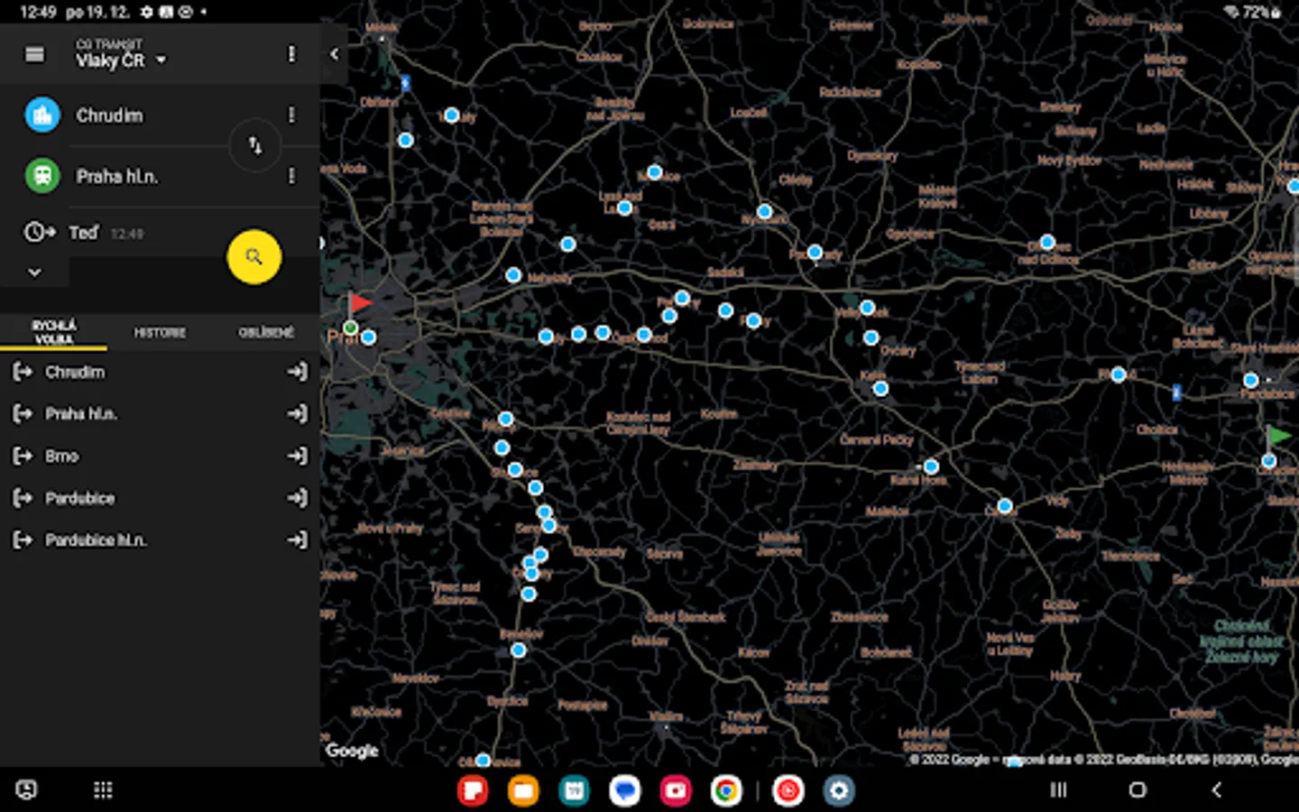Image resolution: width=1299 pixels, height=812 pixels.
Task: Swap the departure and destination stations
Action: (x=255, y=145)
